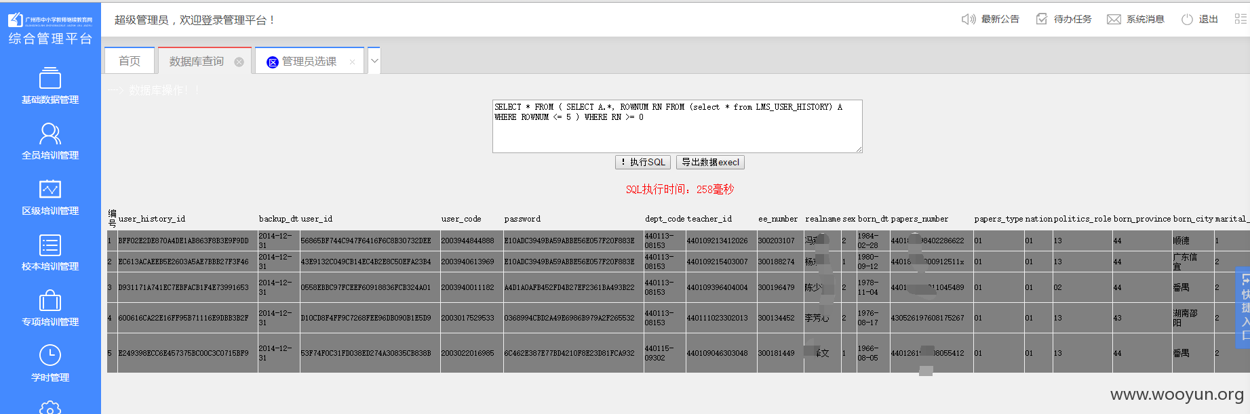This screenshot has width=1250, height=414.
Task: Click the teacher_id column header
Action: tap(709, 219)
